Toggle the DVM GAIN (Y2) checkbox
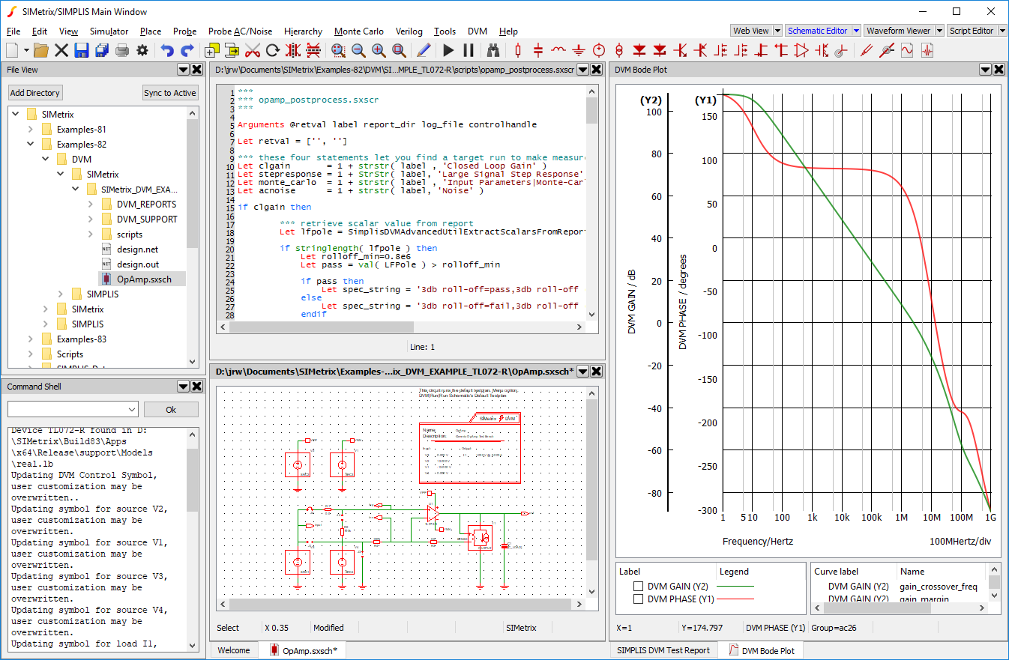 coord(639,586)
